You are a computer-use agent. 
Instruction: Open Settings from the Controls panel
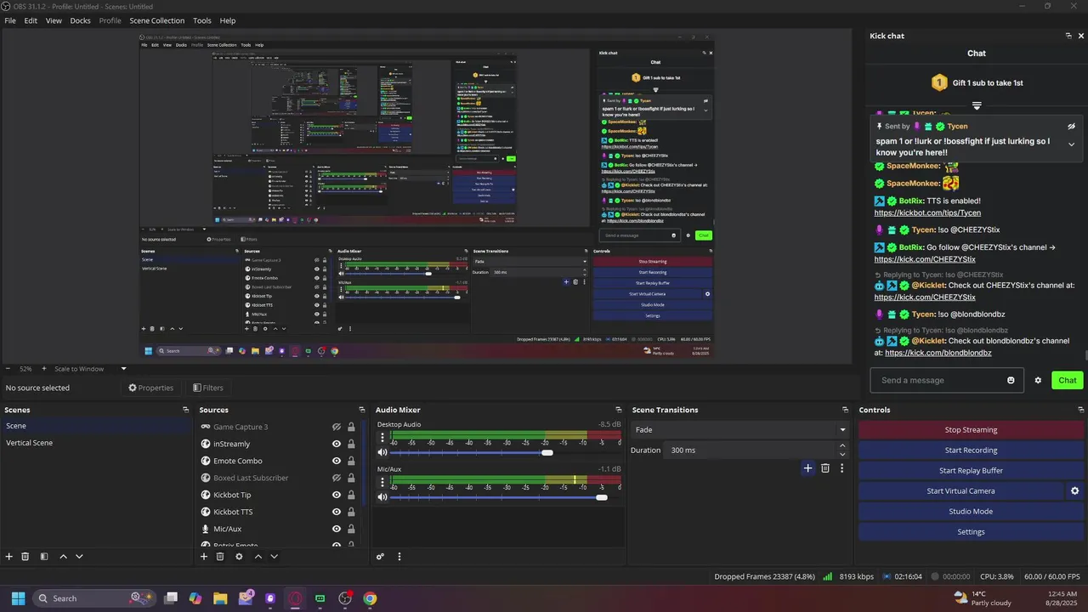971,532
